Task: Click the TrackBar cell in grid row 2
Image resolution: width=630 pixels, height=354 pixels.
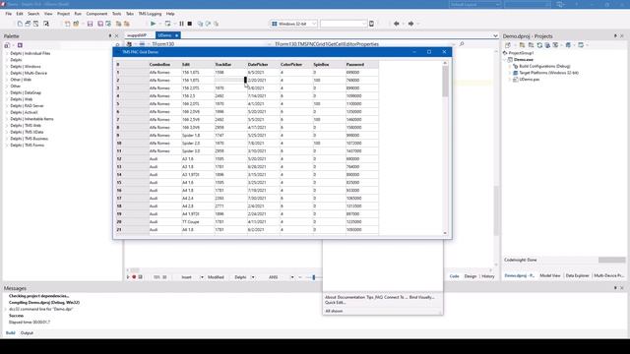Action: pyautogui.click(x=230, y=81)
